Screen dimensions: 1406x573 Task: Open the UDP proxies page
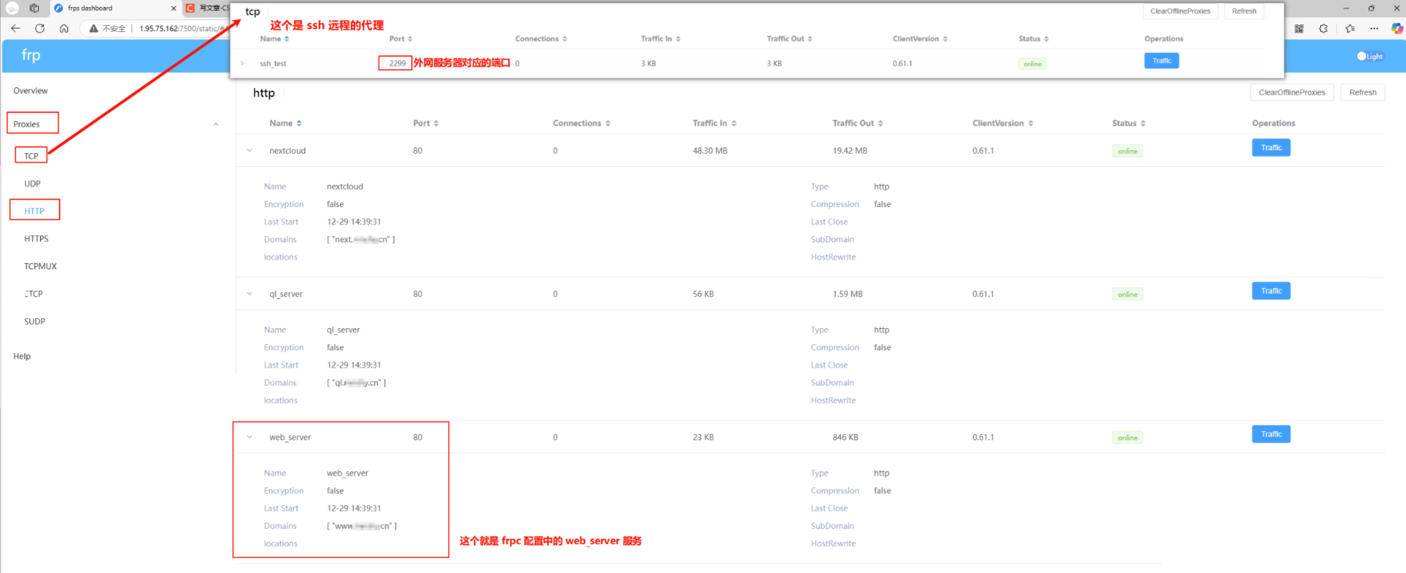[x=33, y=183]
